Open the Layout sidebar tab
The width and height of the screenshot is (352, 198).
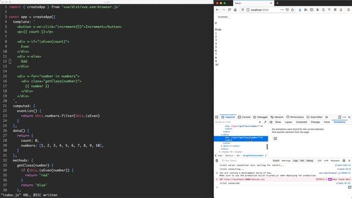coord(288,122)
